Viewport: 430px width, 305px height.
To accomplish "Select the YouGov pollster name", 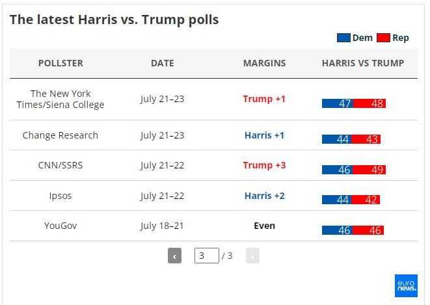I will point(60,226).
